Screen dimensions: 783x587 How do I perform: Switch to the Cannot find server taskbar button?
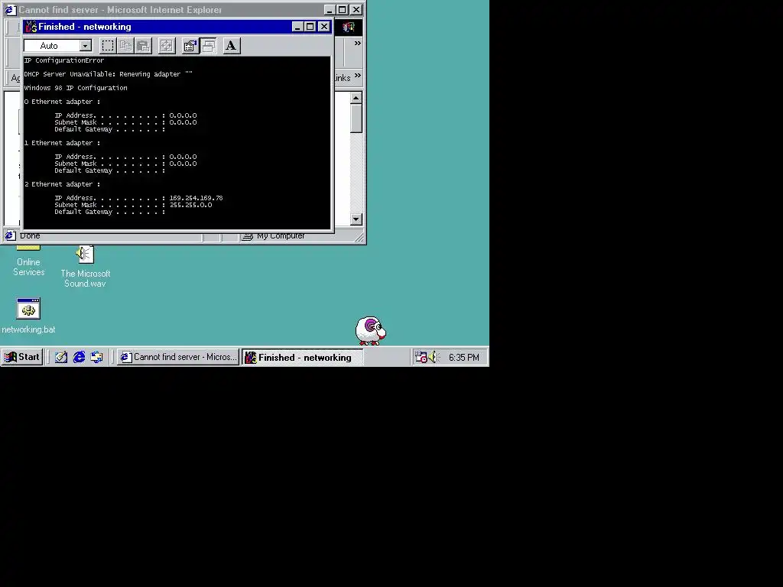[x=178, y=357]
